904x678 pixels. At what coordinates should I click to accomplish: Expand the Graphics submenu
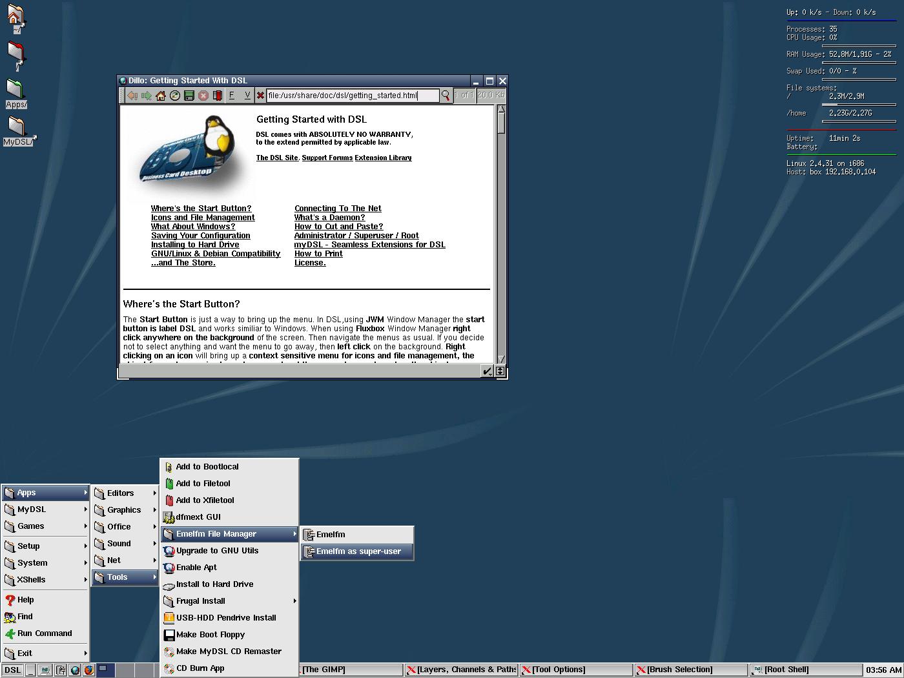click(x=125, y=510)
